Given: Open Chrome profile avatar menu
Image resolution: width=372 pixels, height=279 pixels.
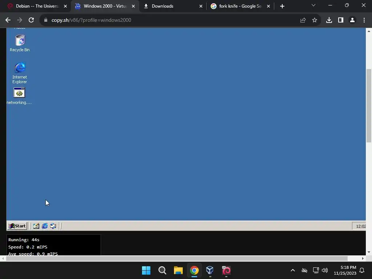Looking at the screenshot, I should [352, 20].
